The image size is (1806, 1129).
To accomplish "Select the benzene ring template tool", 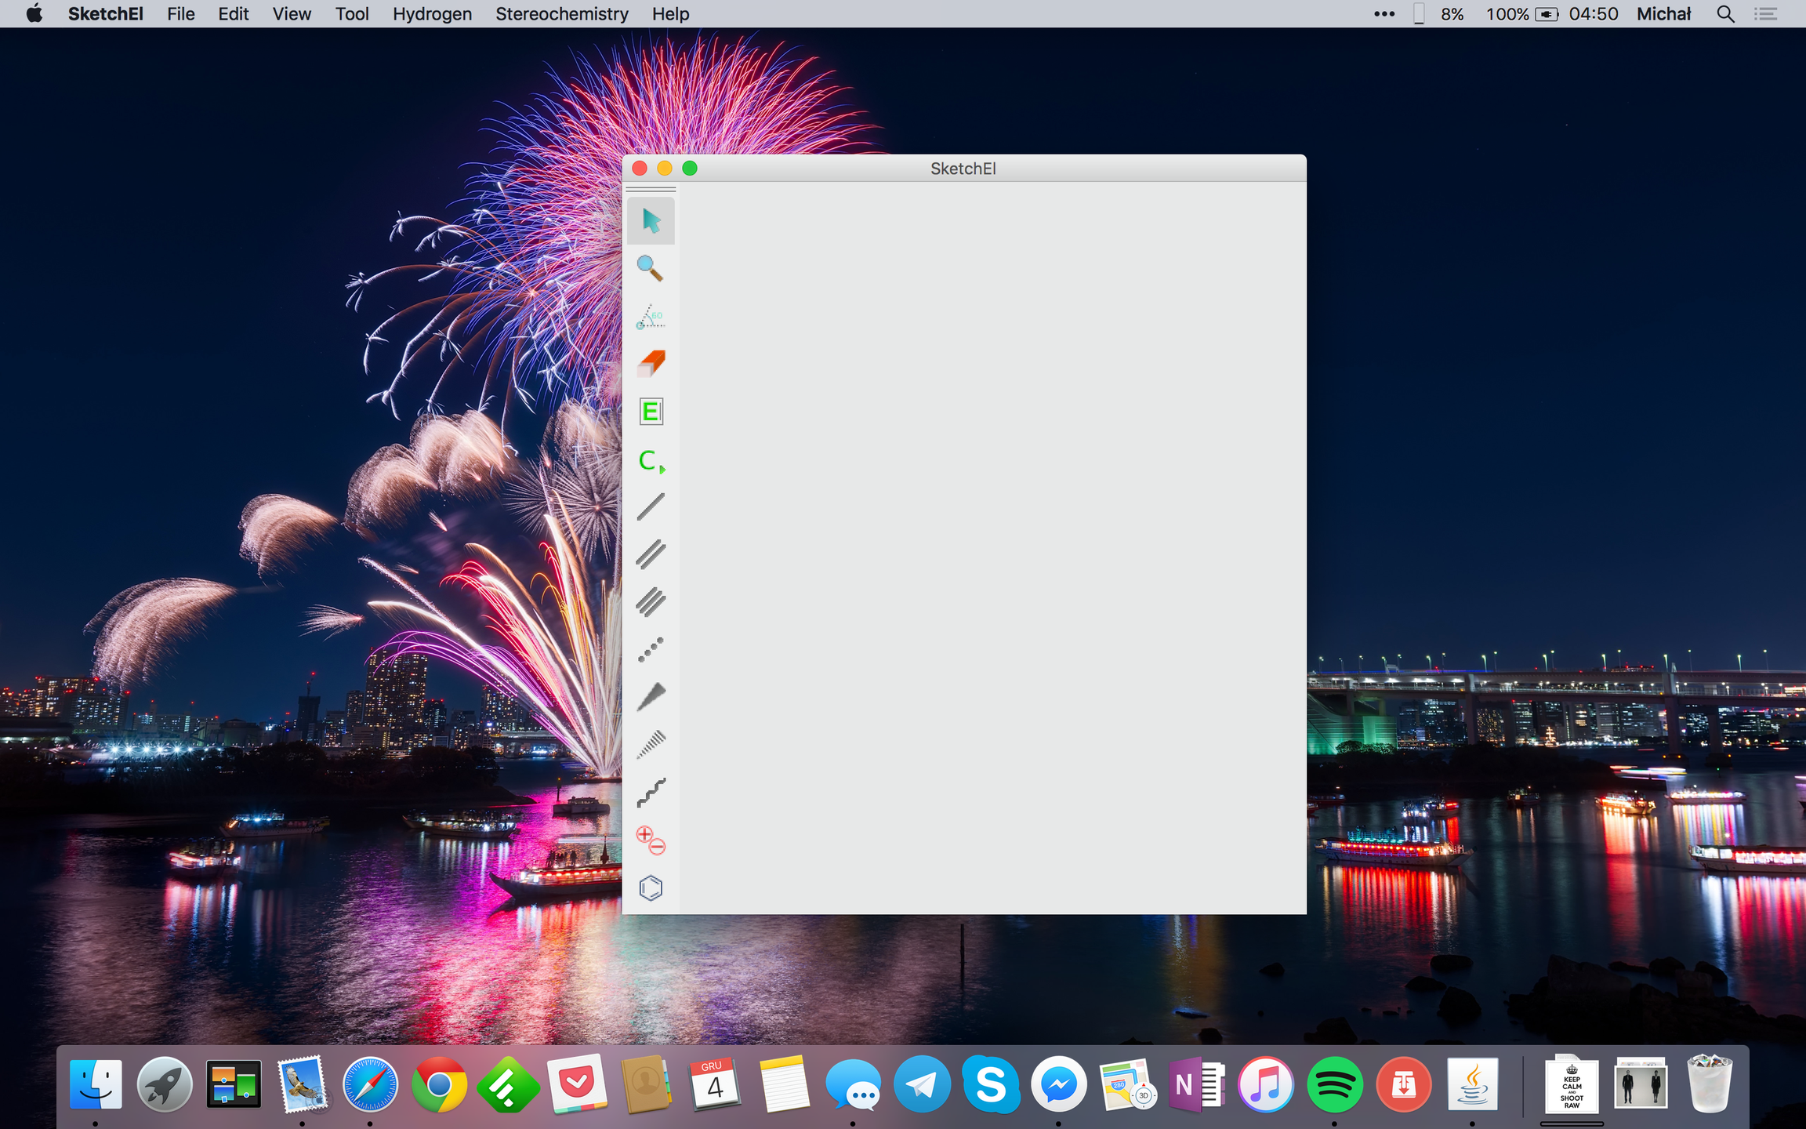I will tap(650, 888).
